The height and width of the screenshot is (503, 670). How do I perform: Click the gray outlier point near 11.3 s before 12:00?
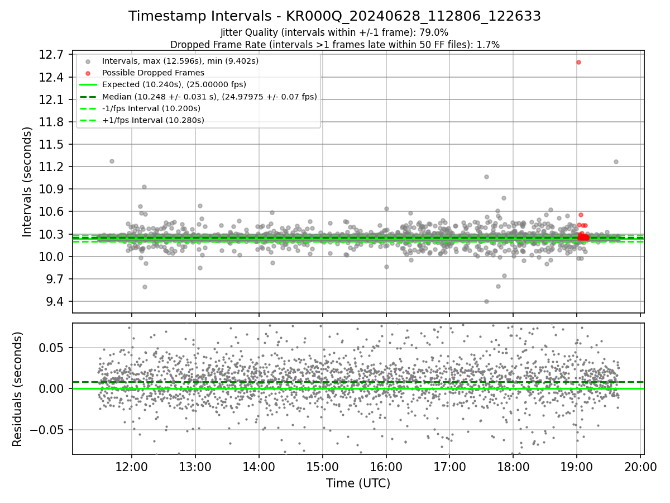pos(112,161)
